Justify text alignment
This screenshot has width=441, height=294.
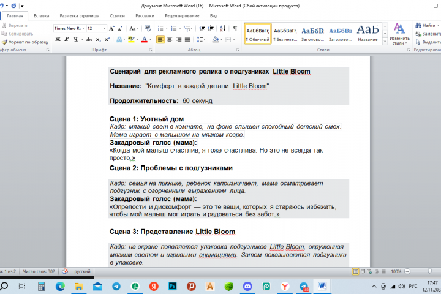tap(187, 39)
